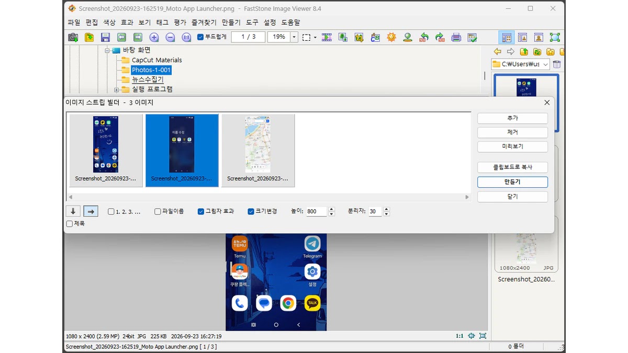The height and width of the screenshot is (353, 628).
Task: Select horizontal strip direction right-arrow toggle
Action: point(91,211)
